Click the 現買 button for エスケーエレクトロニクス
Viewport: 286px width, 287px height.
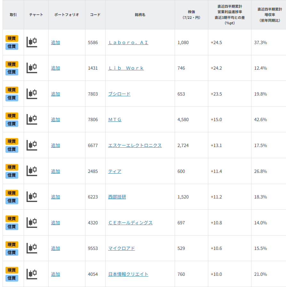(x=12, y=141)
